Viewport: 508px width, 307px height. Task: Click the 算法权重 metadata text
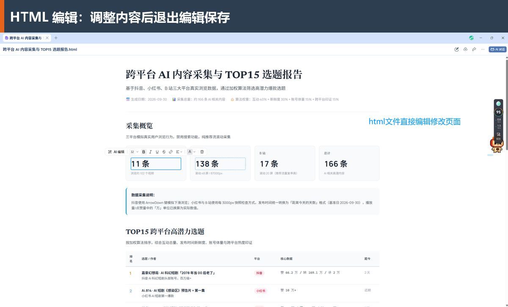(284, 99)
